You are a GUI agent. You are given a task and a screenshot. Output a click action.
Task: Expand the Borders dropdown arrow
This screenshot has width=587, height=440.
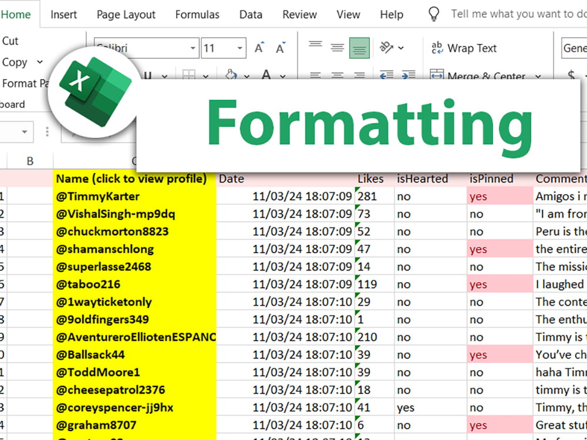coord(205,76)
